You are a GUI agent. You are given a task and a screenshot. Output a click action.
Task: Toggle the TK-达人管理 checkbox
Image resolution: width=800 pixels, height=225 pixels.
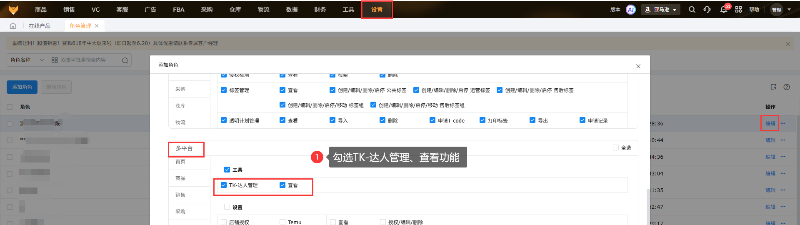(x=224, y=185)
